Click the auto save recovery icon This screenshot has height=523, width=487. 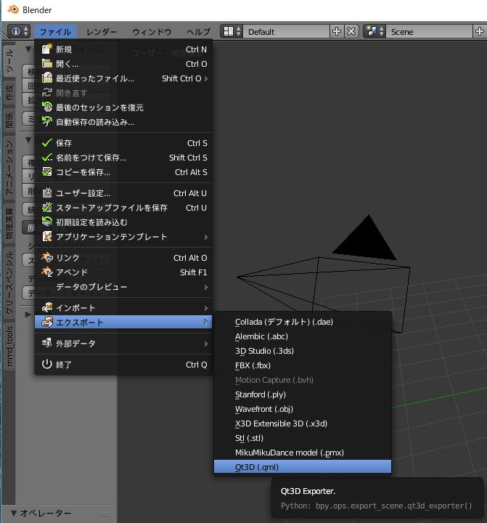(x=47, y=122)
